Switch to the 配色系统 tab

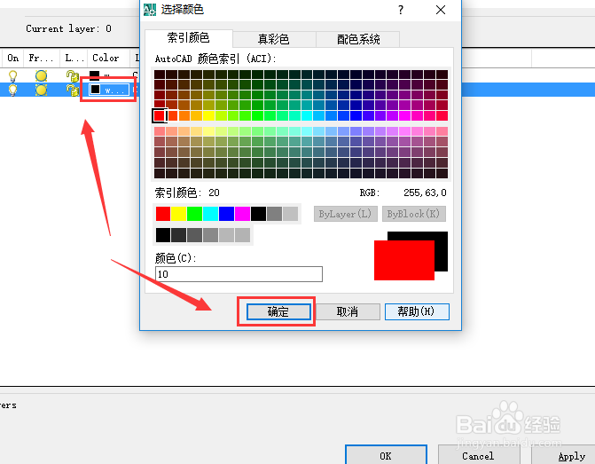358,39
